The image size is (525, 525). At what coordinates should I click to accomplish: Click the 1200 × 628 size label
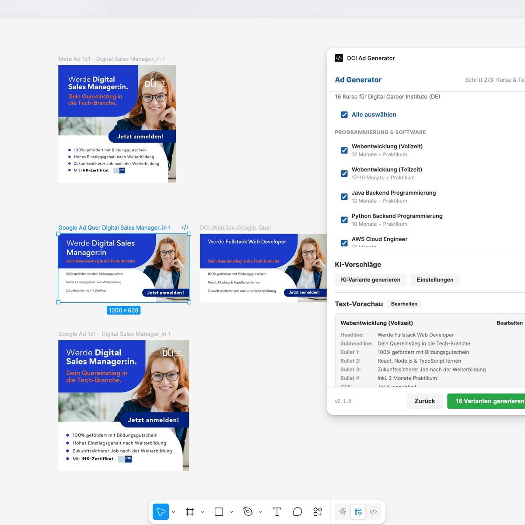(x=124, y=311)
